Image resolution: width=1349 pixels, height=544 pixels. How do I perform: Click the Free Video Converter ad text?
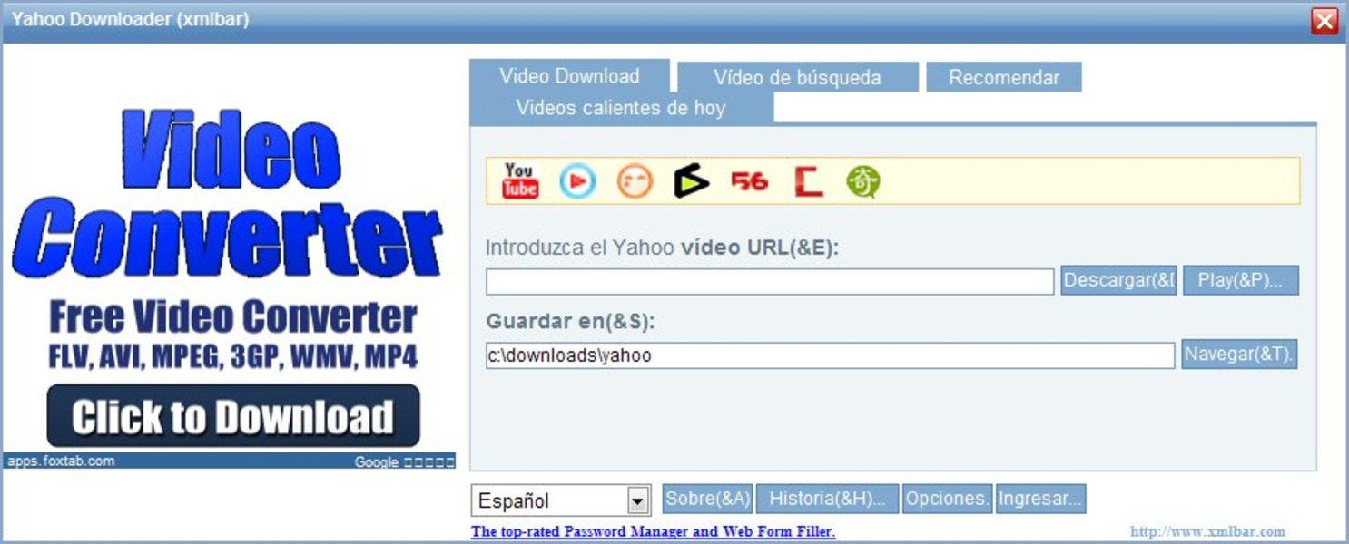pyautogui.click(x=233, y=317)
